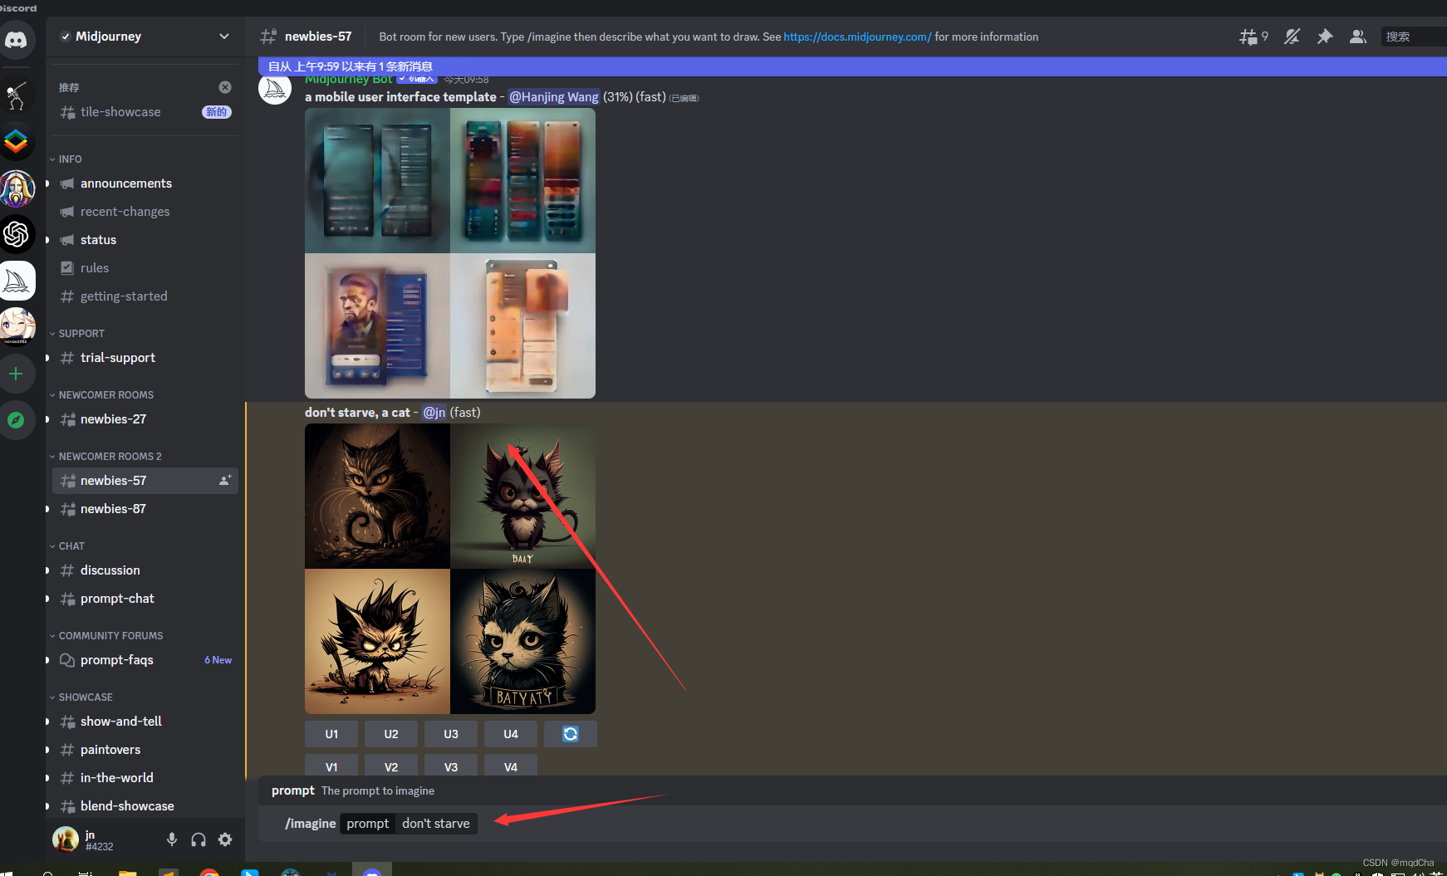
Task: Open the in-the-world channel
Action: pos(145,778)
